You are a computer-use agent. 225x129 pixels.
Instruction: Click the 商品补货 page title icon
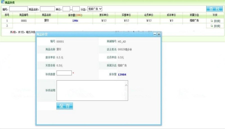3,2
